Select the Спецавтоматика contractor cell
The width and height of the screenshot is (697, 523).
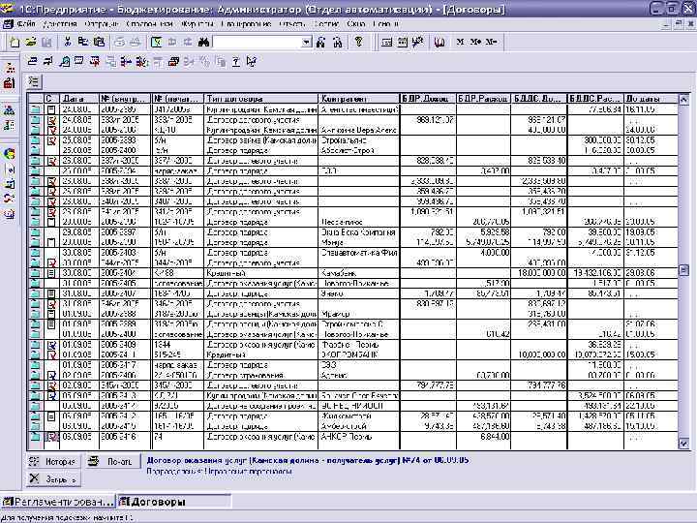359,252
